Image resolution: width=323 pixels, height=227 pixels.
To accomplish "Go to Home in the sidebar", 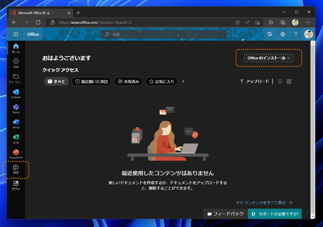I will tap(16, 48).
